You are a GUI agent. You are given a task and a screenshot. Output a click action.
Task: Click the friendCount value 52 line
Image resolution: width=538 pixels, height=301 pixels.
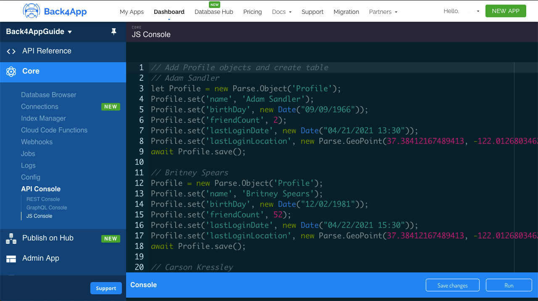(221, 215)
